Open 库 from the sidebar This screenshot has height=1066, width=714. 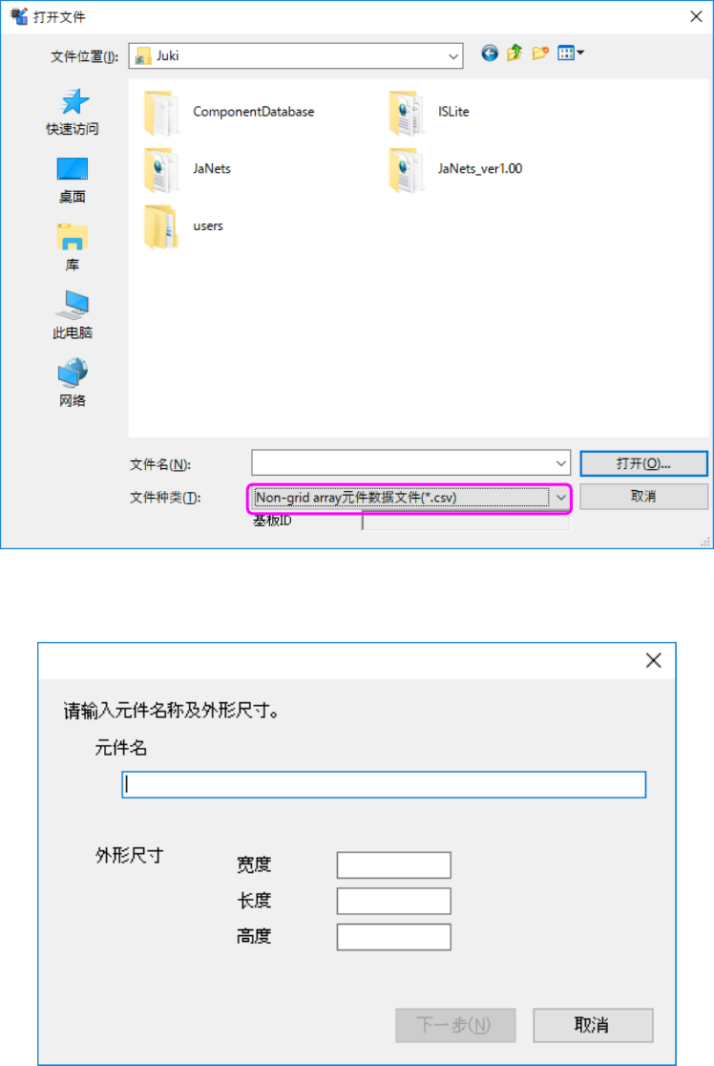coord(72,248)
